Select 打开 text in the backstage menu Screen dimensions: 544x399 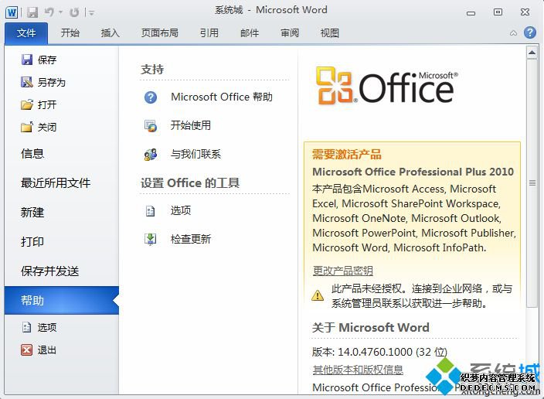pyautogui.click(x=47, y=104)
